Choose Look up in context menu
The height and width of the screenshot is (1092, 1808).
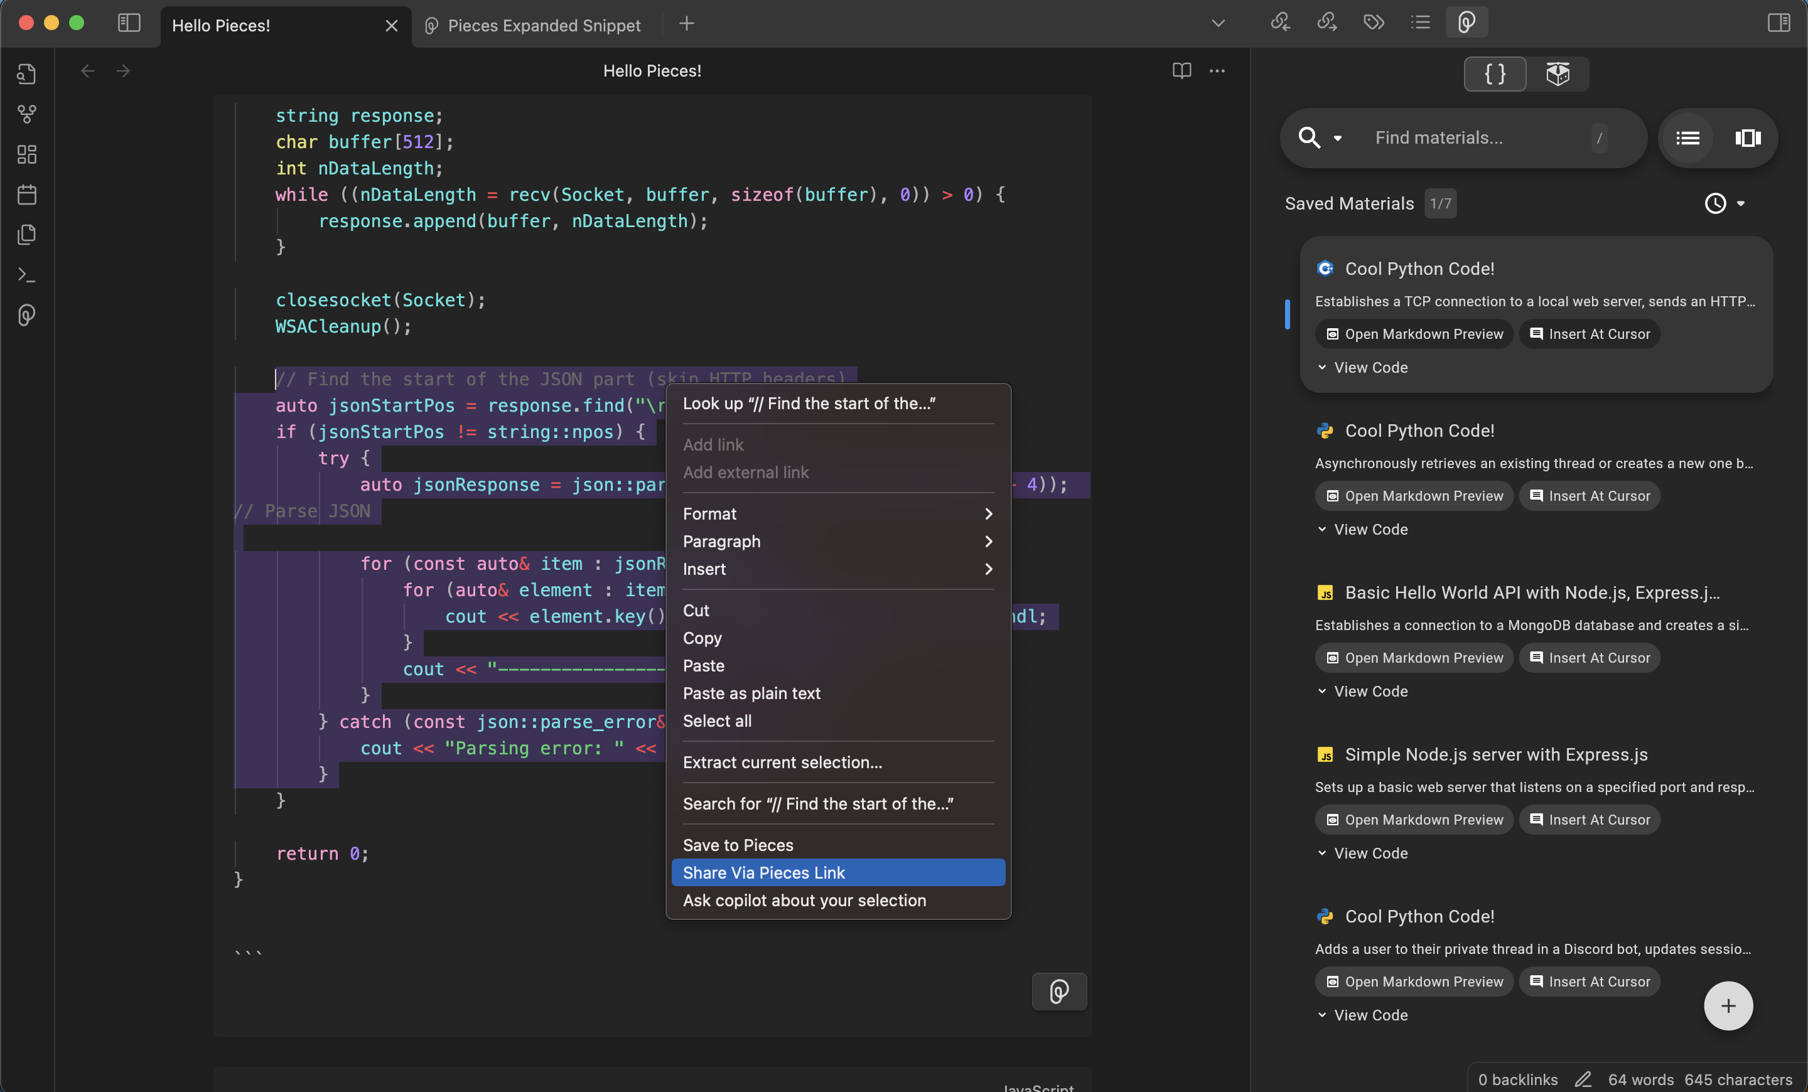coord(838,404)
